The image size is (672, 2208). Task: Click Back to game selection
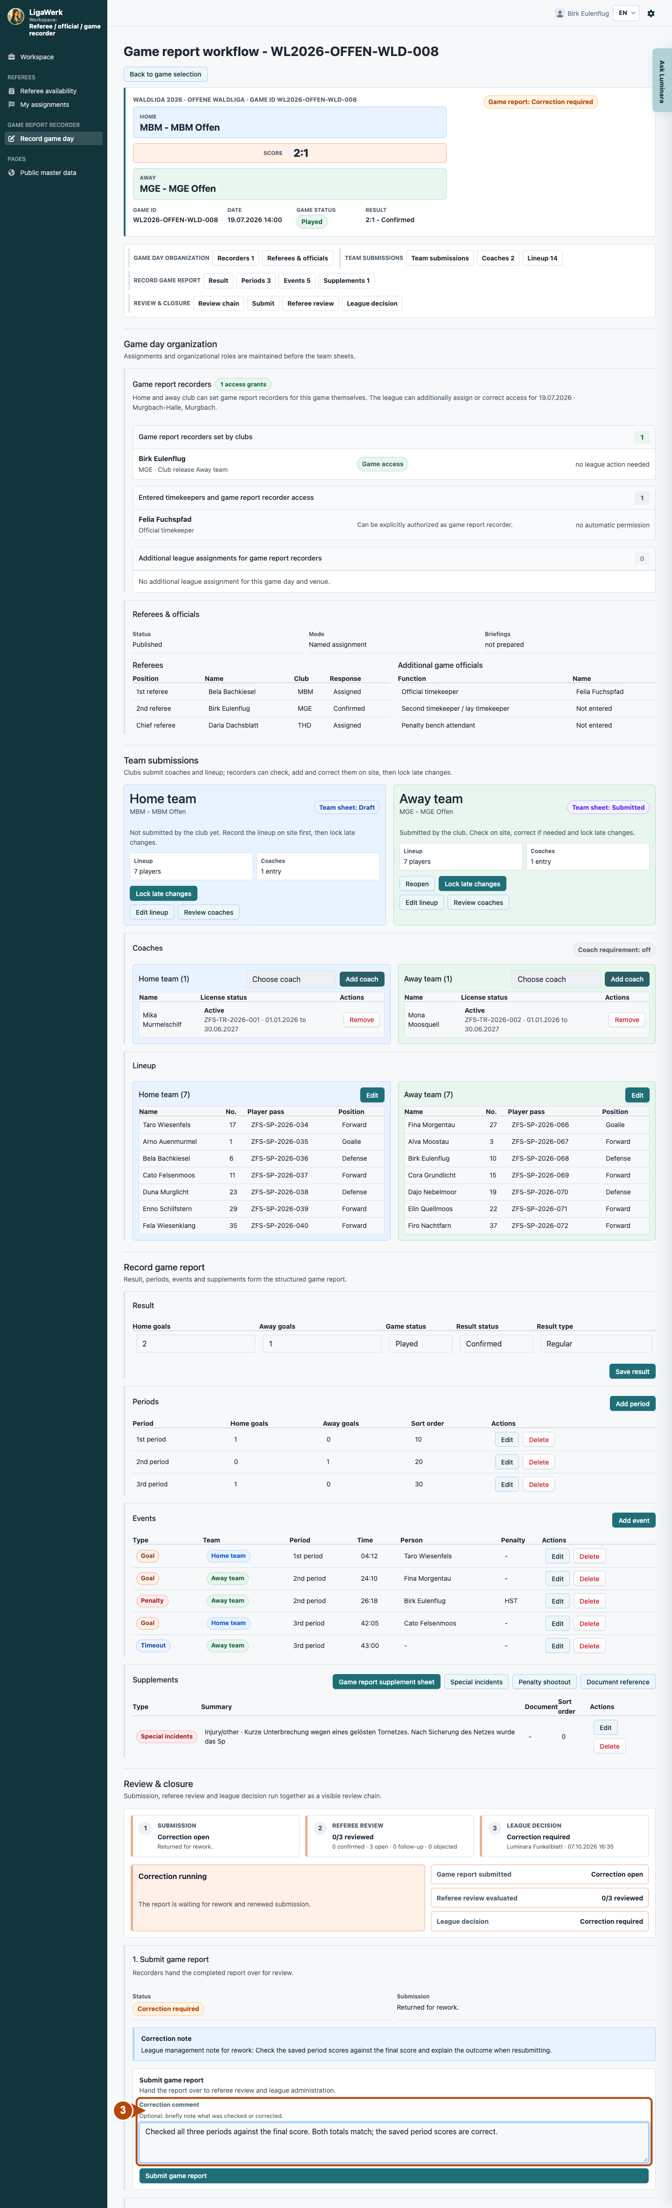[165, 75]
